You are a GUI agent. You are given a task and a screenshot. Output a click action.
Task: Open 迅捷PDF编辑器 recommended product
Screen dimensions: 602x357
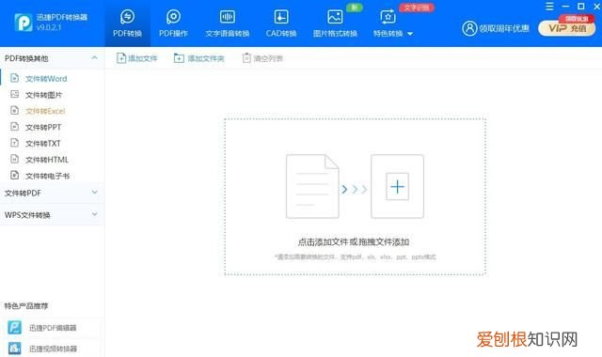coord(52,328)
